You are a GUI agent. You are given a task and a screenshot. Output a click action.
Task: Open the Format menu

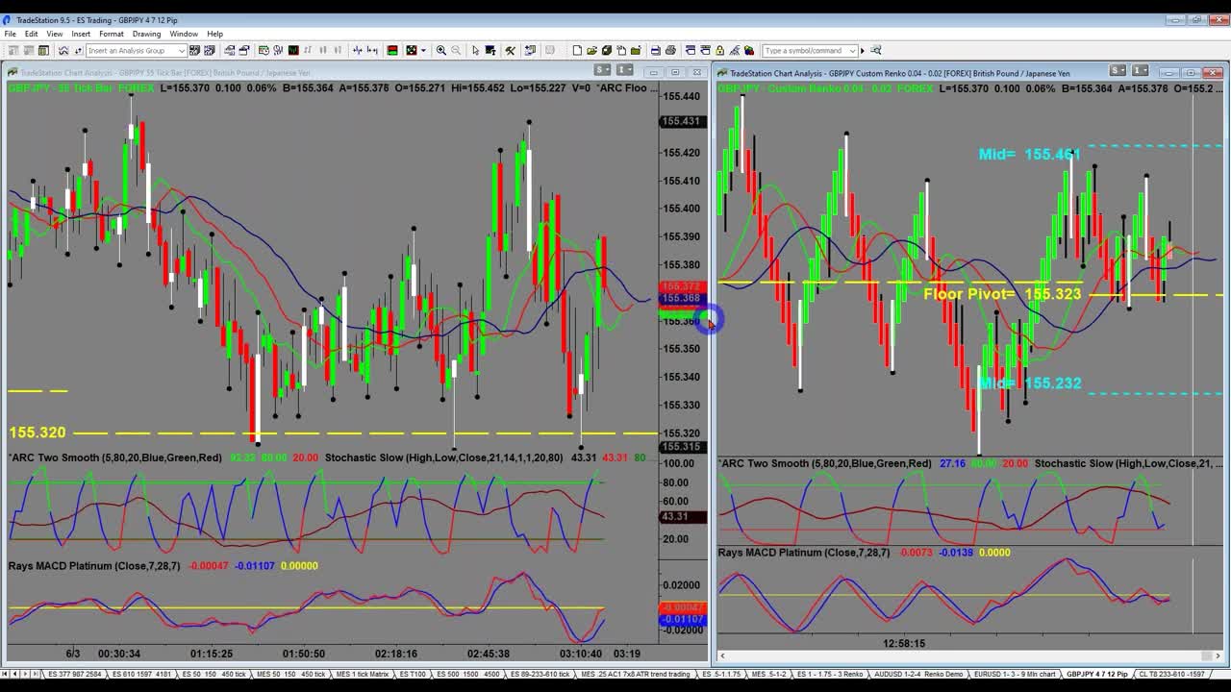[x=112, y=34]
